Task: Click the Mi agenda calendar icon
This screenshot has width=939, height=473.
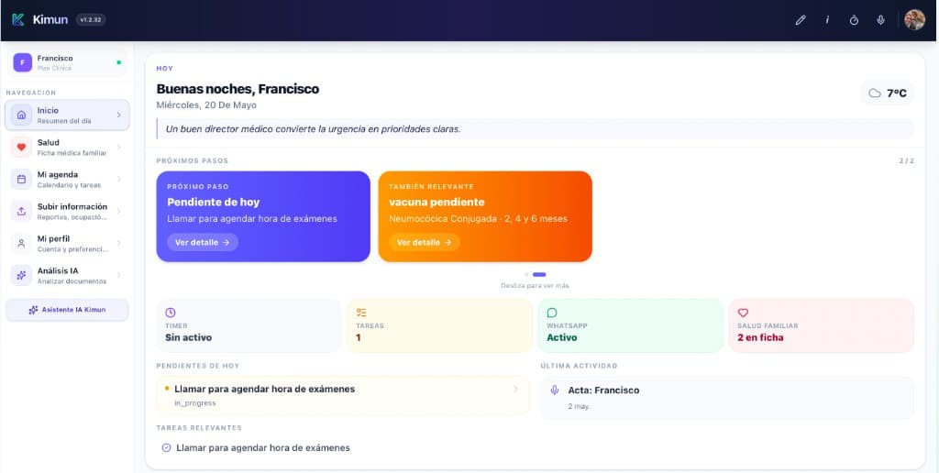Action: [22, 179]
